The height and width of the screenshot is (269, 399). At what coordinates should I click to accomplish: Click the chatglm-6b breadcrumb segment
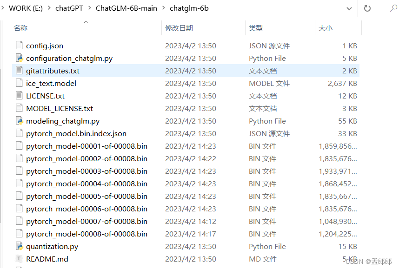[189, 8]
